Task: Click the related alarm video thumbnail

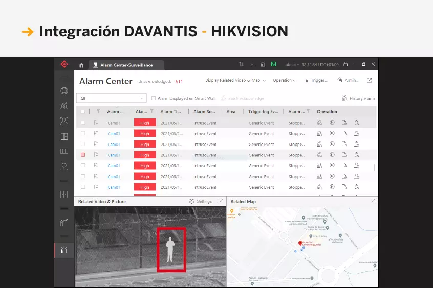Action: [150, 247]
